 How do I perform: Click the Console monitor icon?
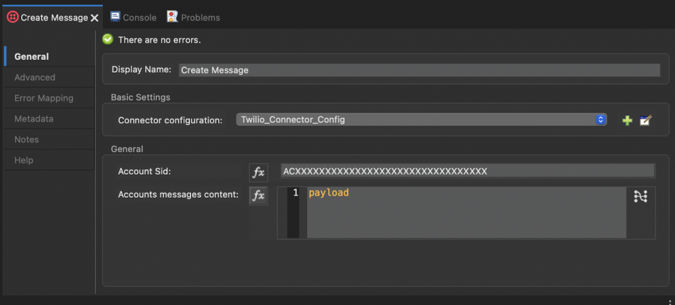coord(115,16)
